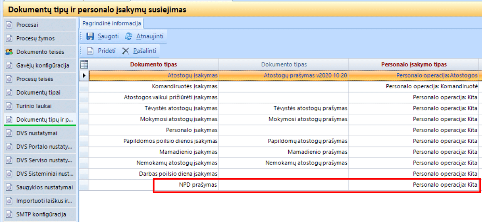Click the Pridėti new document icon

click(90, 51)
